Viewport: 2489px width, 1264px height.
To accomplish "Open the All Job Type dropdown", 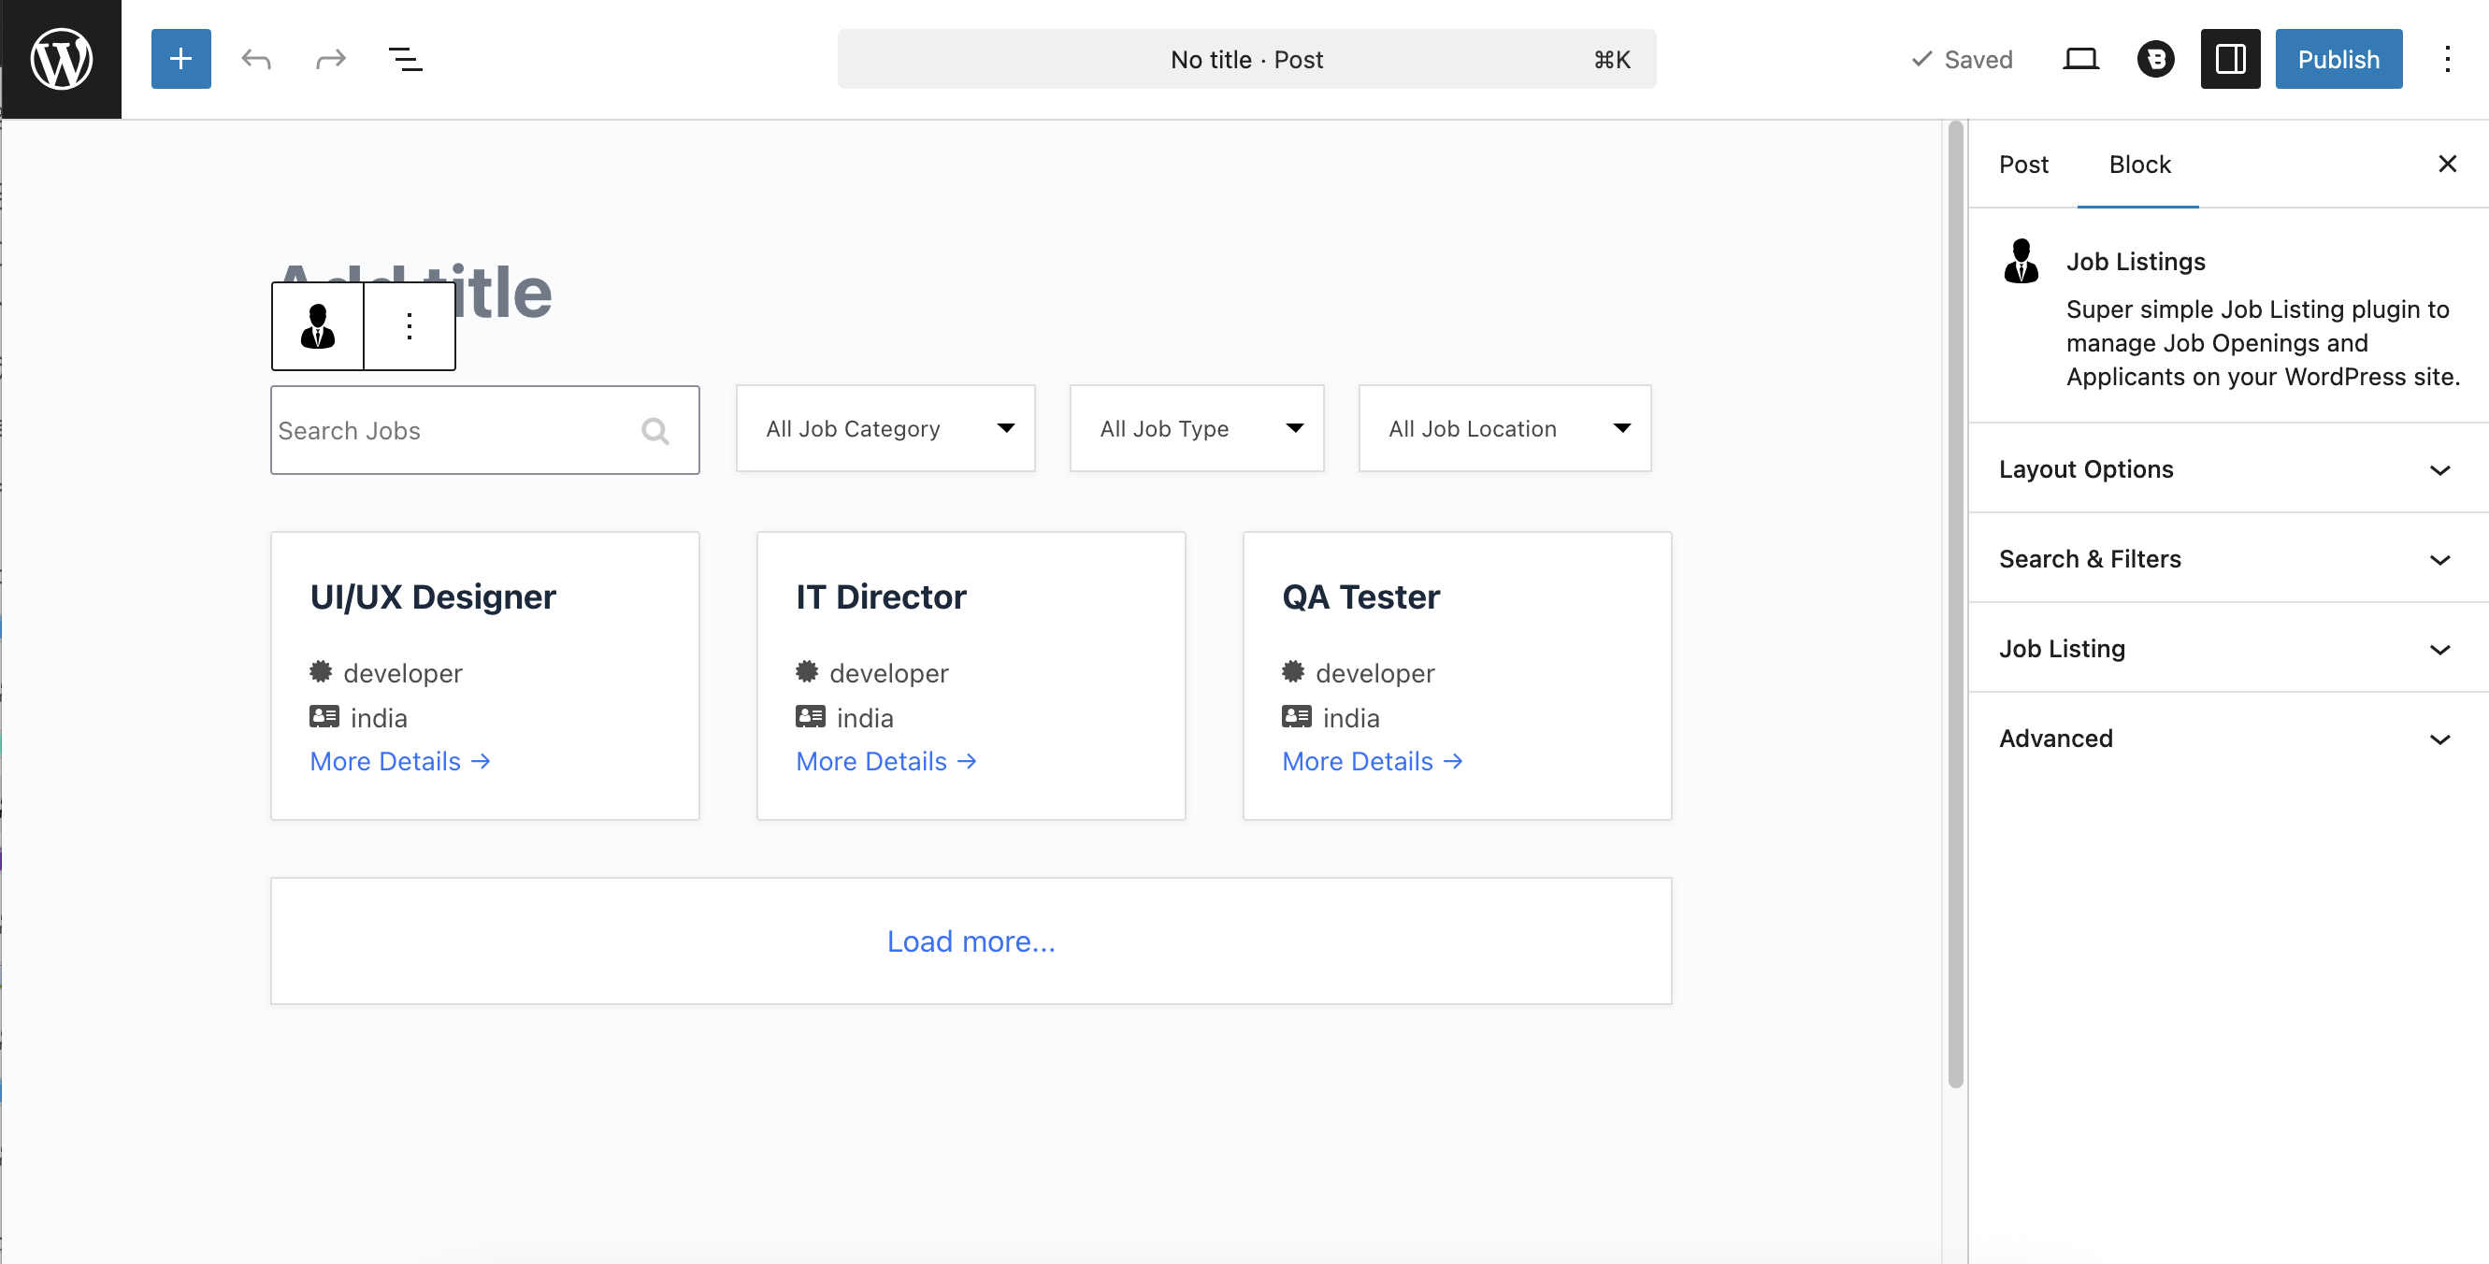I will (1196, 429).
